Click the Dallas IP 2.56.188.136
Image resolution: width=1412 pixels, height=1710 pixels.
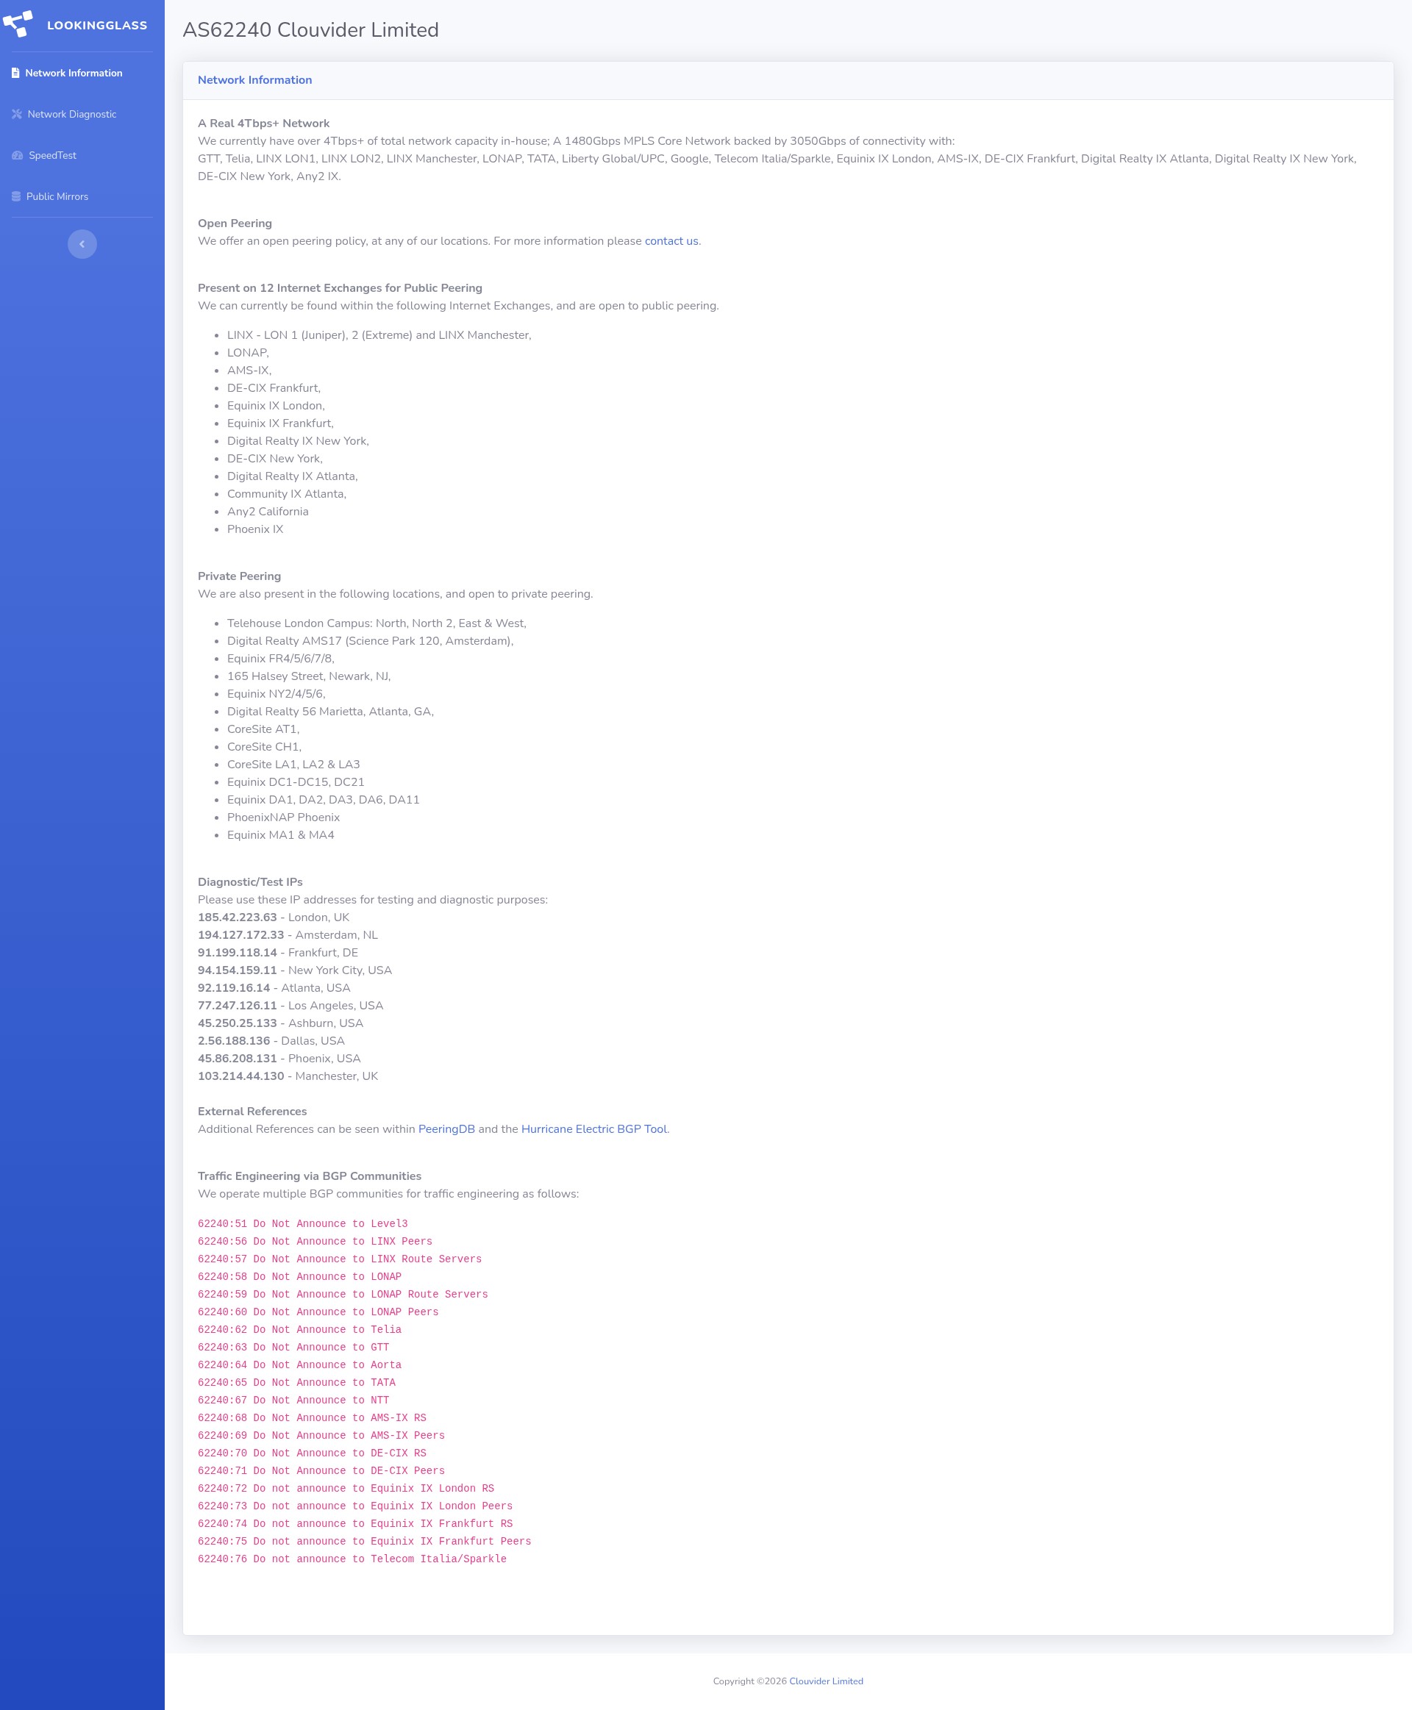click(x=233, y=1041)
